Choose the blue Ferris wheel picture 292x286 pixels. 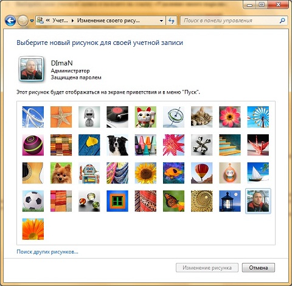point(258,117)
